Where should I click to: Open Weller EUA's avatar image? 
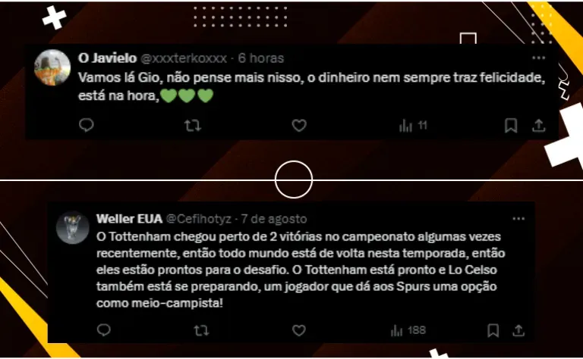[73, 228]
